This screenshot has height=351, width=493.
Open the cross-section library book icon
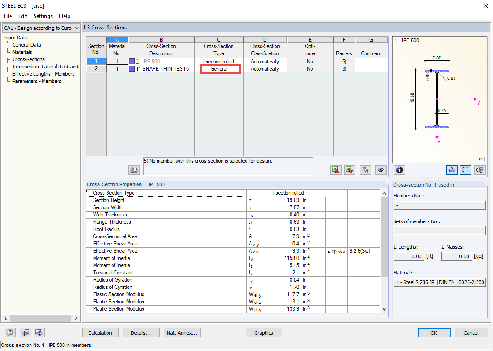134,170
